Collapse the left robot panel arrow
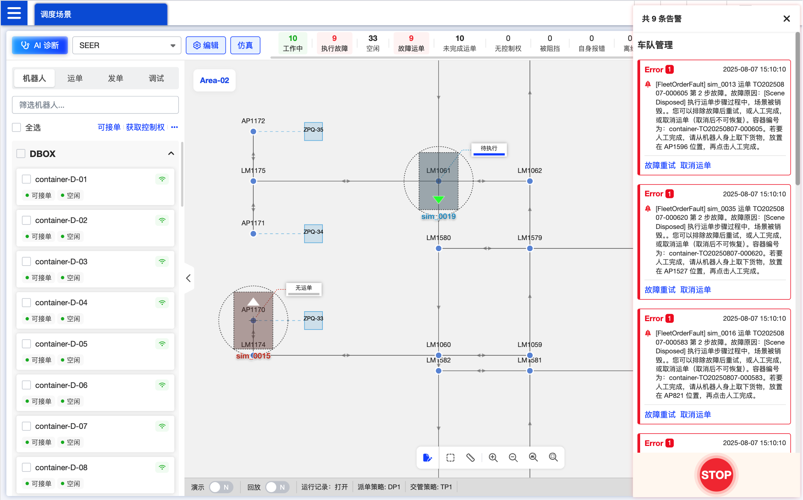Viewport: 803px width, 500px height. tap(188, 278)
